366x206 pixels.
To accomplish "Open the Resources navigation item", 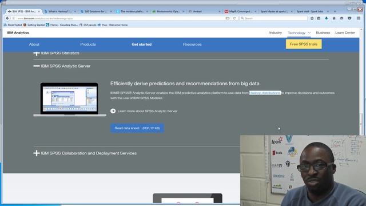I will 192,44.
